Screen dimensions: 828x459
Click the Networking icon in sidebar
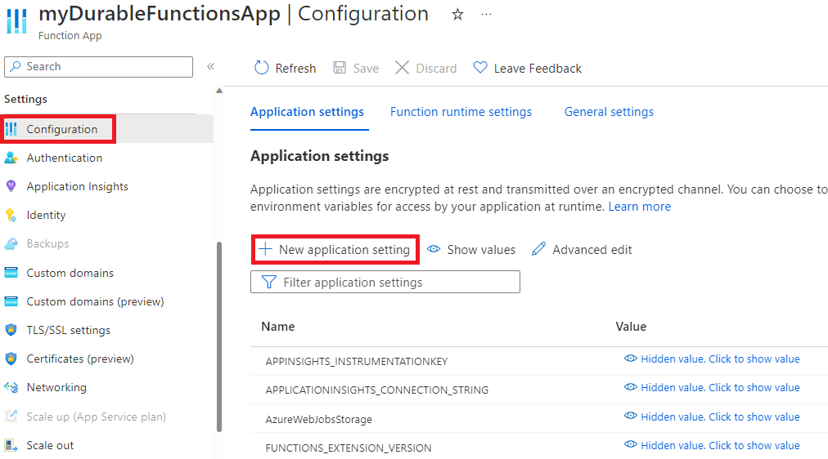11,387
